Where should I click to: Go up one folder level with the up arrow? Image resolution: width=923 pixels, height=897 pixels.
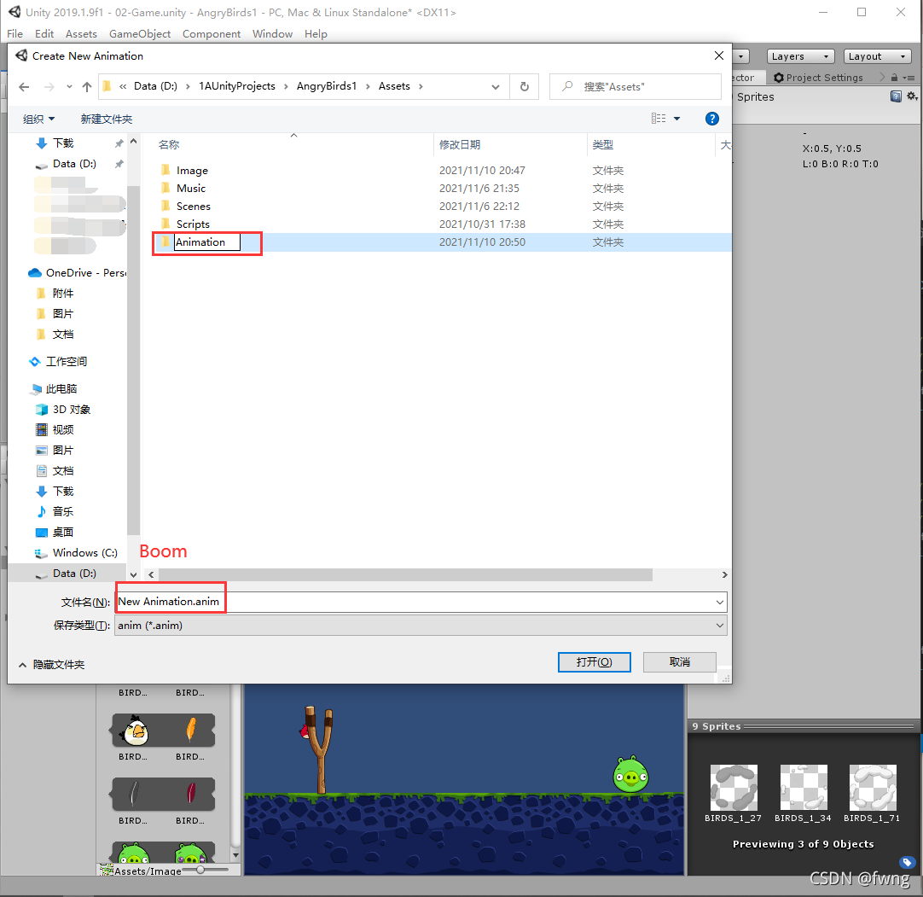click(87, 86)
